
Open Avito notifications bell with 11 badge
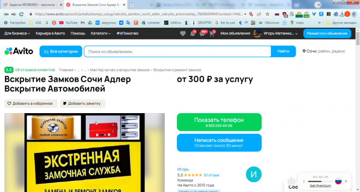click(193, 33)
